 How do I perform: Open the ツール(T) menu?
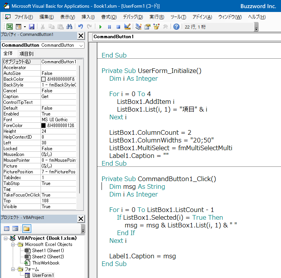(178, 17)
